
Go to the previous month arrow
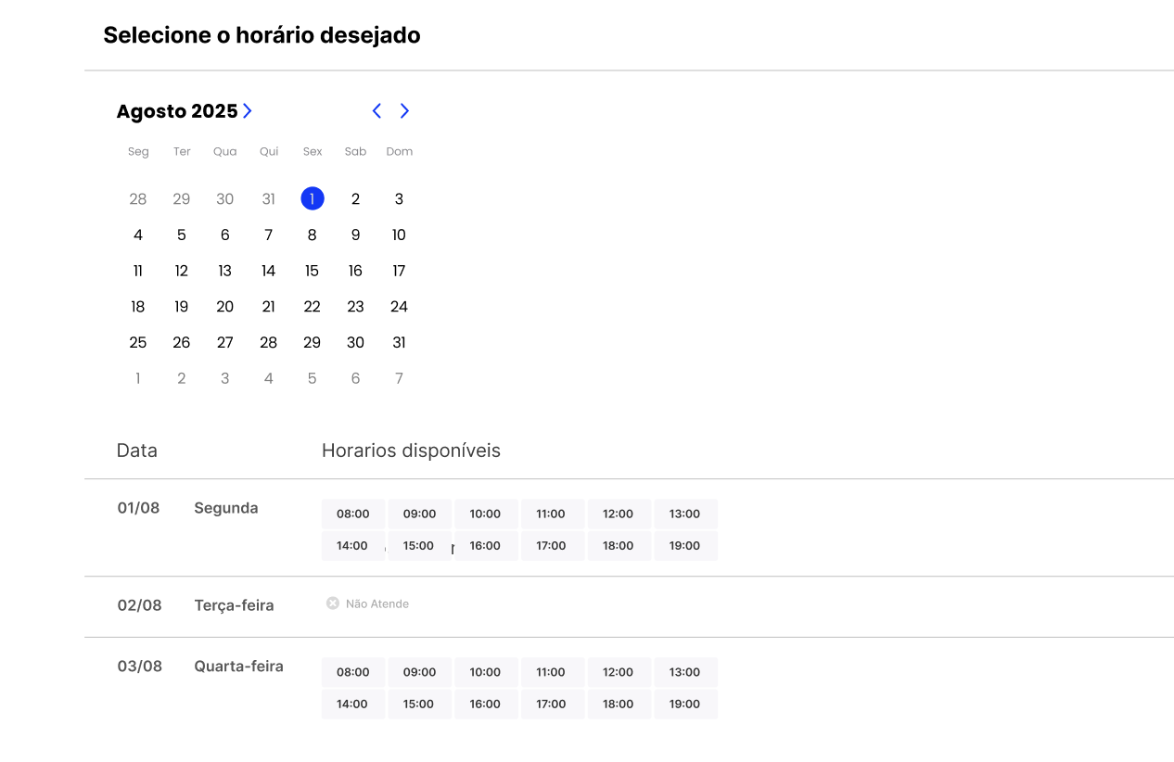pyautogui.click(x=376, y=111)
